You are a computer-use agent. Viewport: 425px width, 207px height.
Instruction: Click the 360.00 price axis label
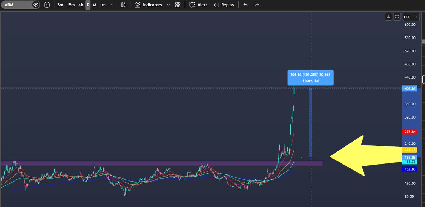click(410, 104)
